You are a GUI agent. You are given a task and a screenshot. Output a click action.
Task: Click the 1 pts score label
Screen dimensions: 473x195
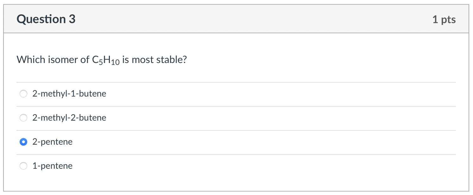[444, 20]
